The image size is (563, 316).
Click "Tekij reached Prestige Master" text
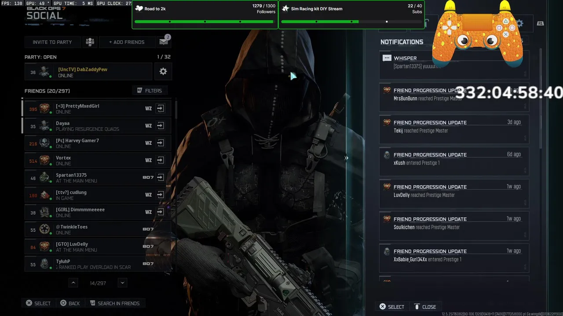tap(421, 131)
